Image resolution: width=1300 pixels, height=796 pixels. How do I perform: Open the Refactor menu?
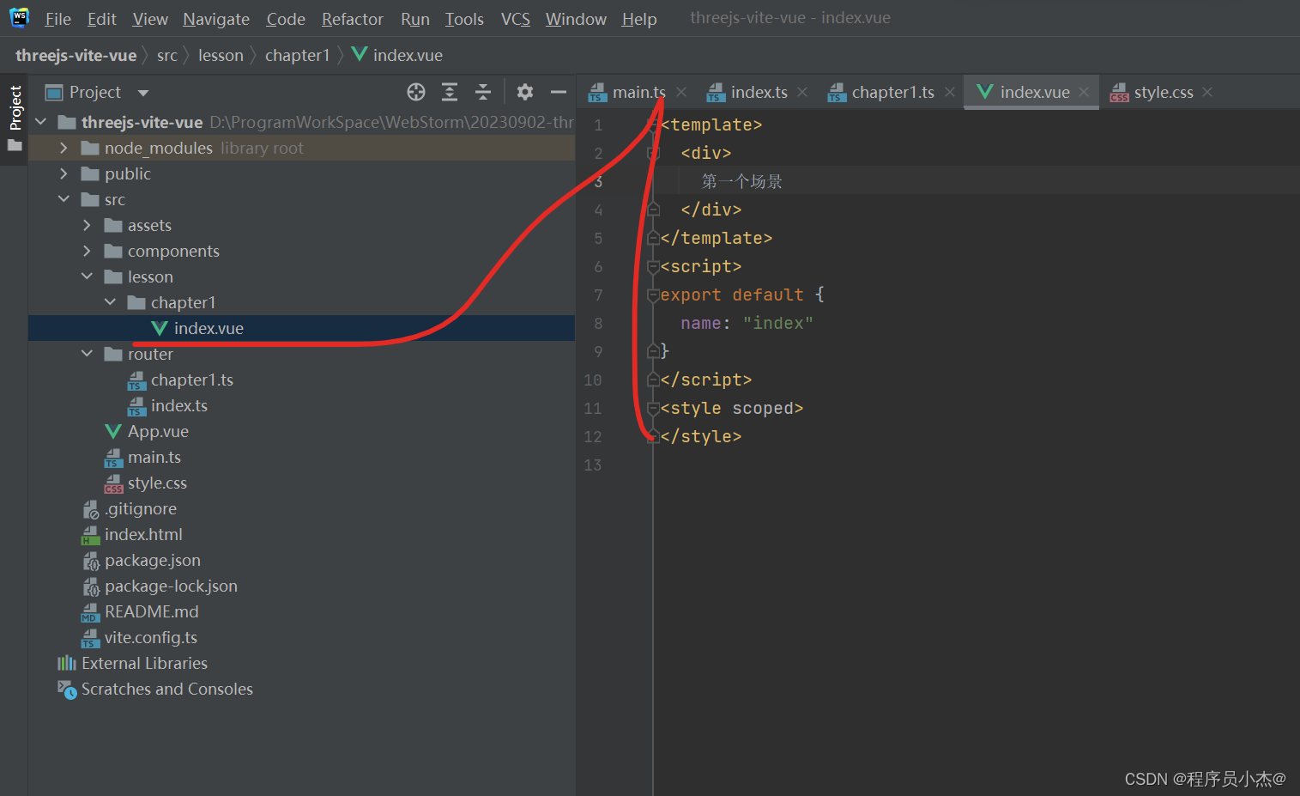click(x=353, y=19)
